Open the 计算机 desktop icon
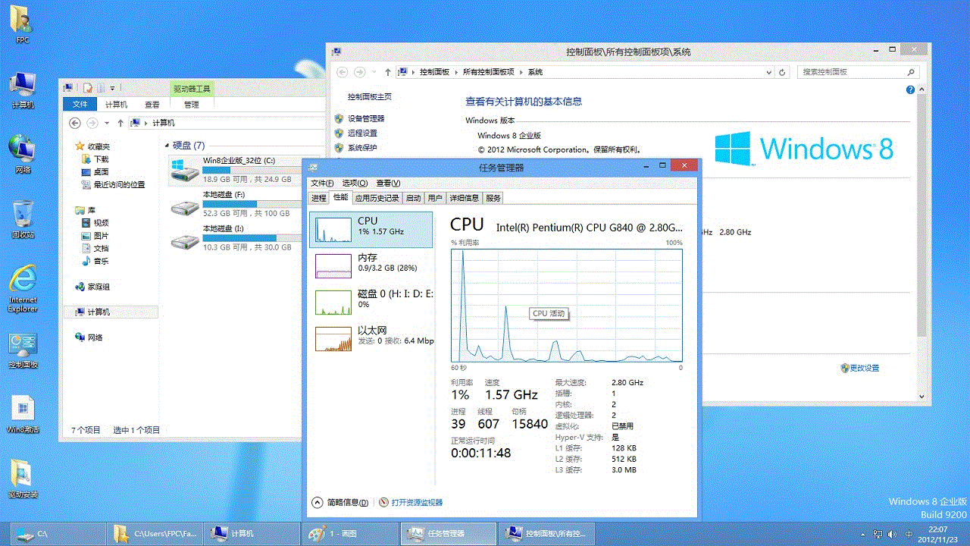The image size is (970, 546). tap(22, 89)
